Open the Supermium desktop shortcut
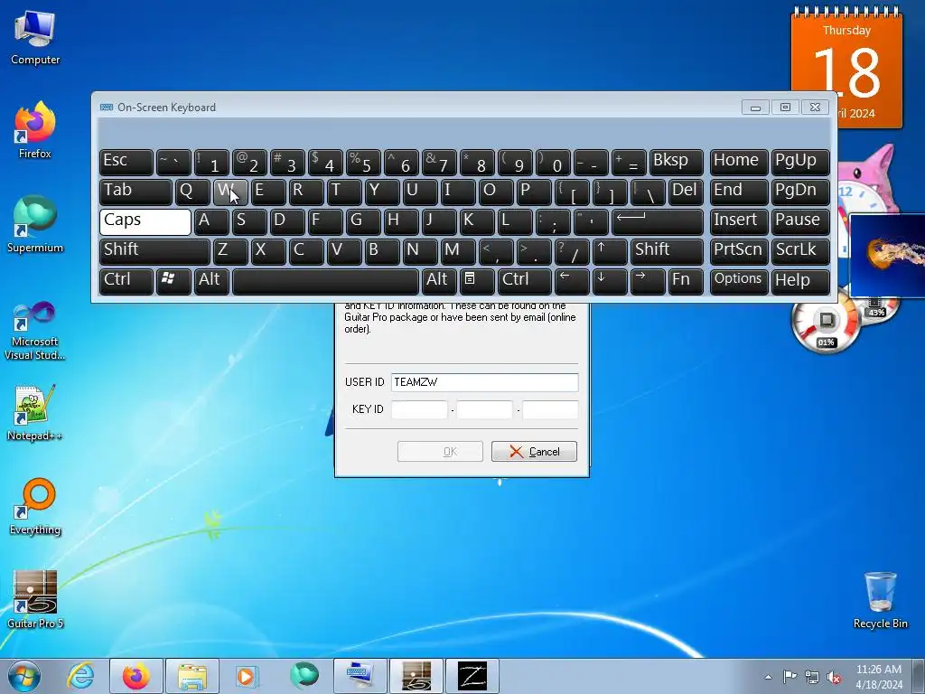This screenshot has height=694, width=925. [35, 224]
